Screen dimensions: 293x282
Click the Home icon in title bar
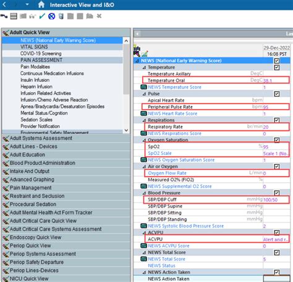pos(41,4)
